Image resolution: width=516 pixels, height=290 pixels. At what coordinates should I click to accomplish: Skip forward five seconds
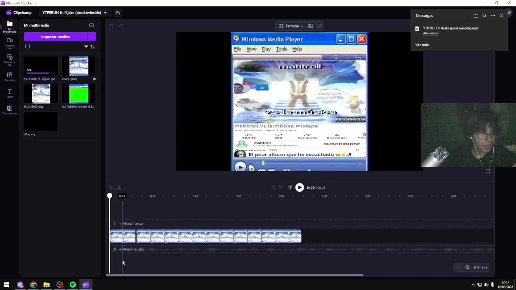[x=290, y=188]
